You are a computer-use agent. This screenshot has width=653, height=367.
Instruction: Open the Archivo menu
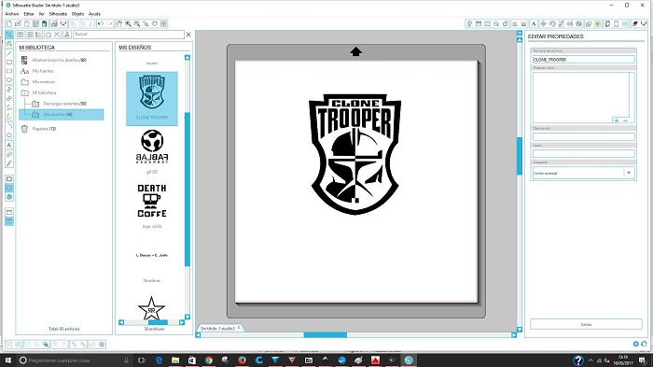(x=12, y=14)
